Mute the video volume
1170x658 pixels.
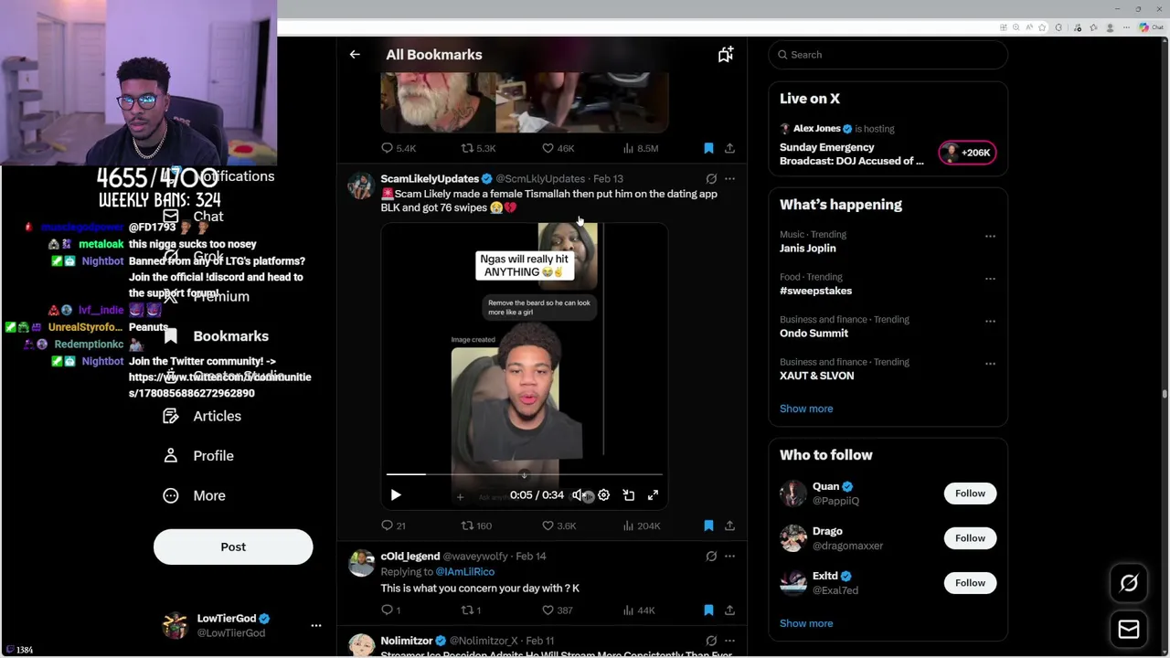(x=578, y=495)
